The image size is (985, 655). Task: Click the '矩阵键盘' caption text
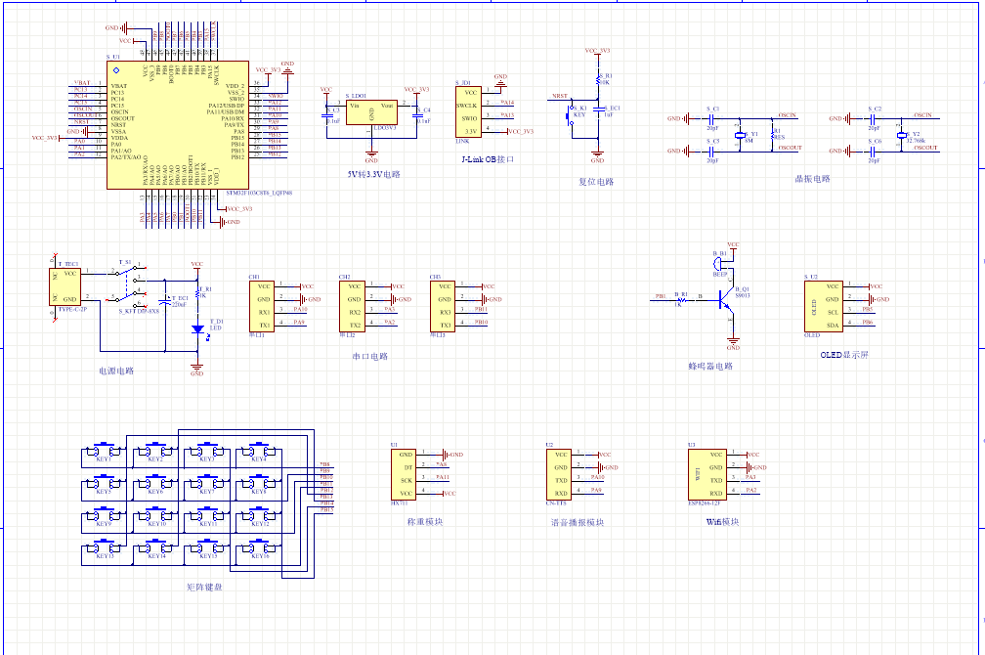204,588
